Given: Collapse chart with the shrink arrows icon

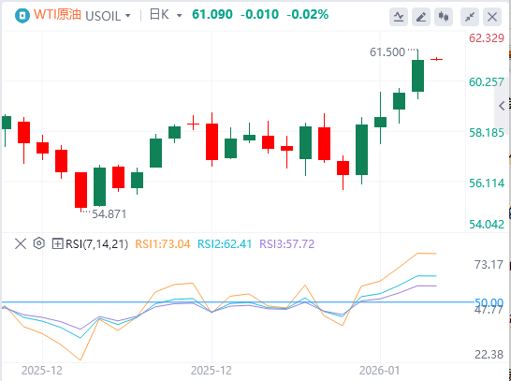Looking at the screenshot, I should 470,17.
